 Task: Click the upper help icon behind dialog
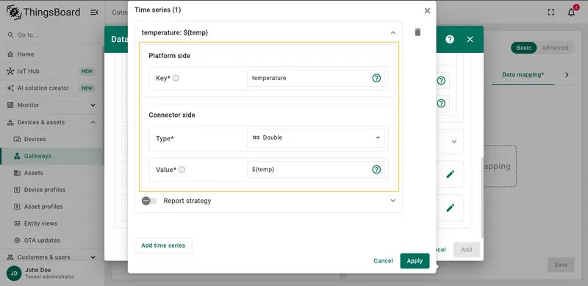(442, 80)
